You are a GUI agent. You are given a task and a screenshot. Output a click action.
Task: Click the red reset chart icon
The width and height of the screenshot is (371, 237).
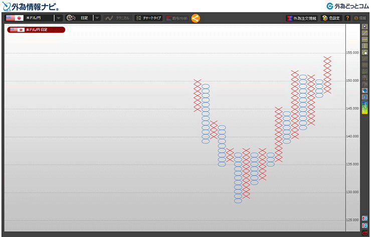[x=365, y=232]
